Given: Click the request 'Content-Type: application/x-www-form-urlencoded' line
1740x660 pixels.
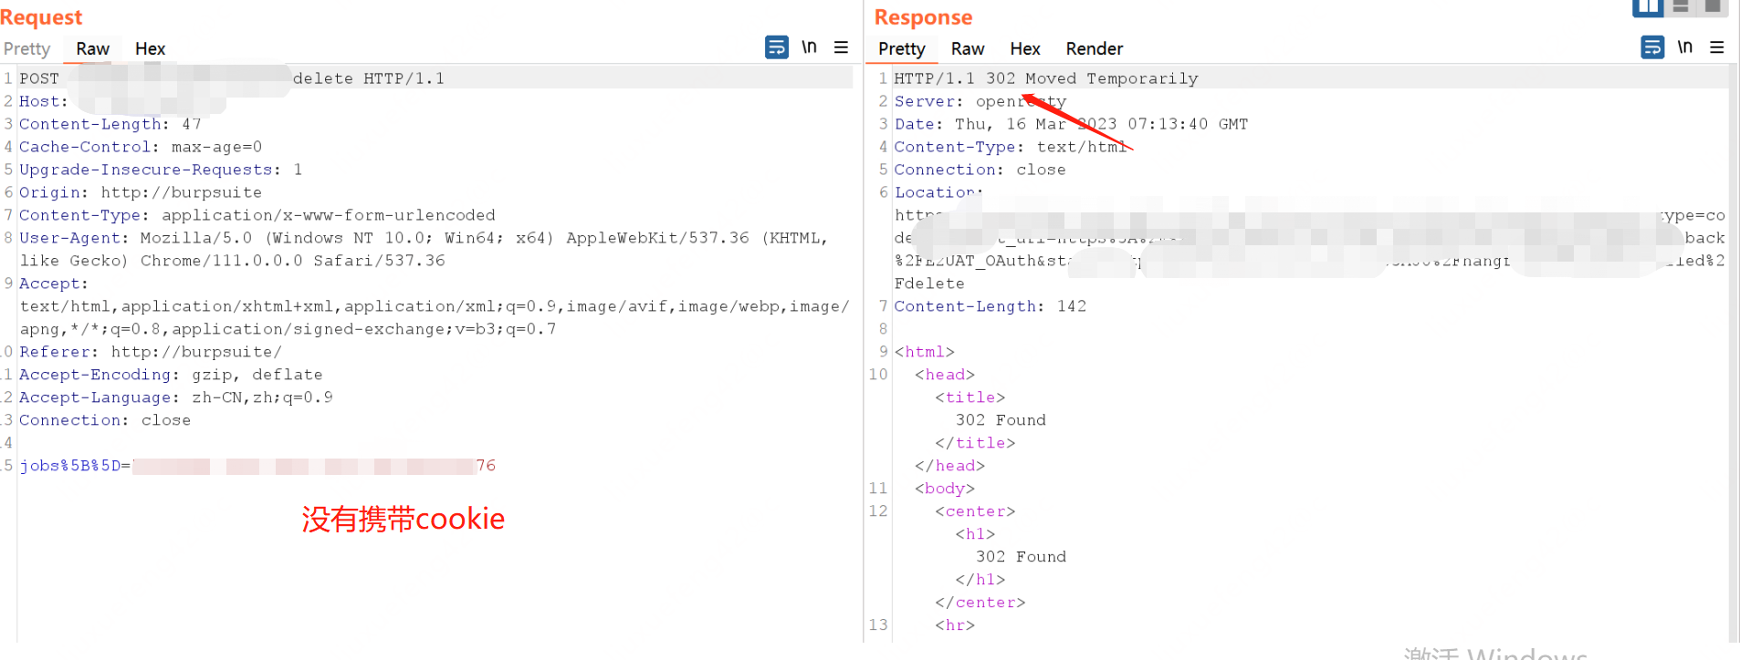Looking at the screenshot, I should tap(257, 215).
